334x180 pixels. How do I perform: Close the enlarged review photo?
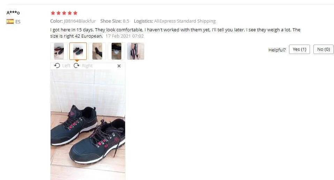pyautogui.click(x=119, y=66)
